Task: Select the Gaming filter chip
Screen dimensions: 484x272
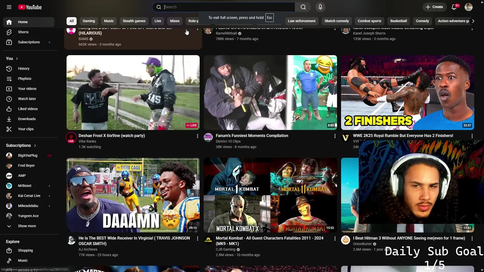Action: point(89,21)
